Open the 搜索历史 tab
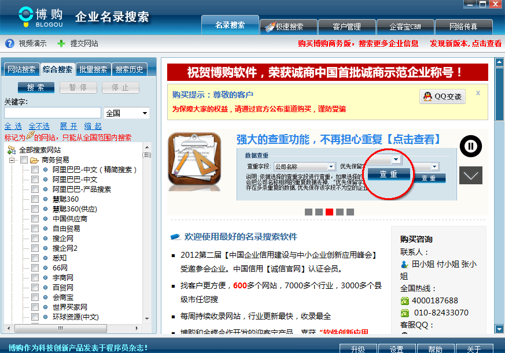The height and width of the screenshot is (353, 505). click(130, 69)
